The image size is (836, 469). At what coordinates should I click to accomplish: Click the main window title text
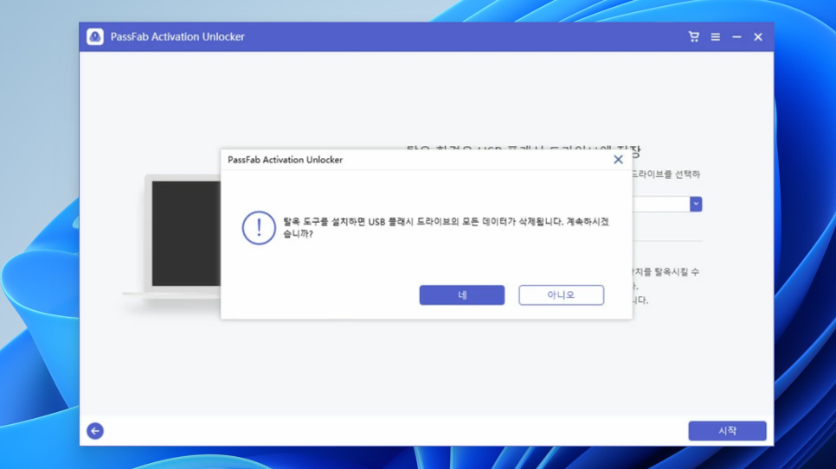[x=177, y=37]
